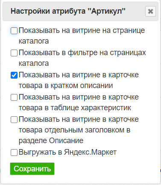
Task: Save attribute settings via Сохранить
Action: [x=32, y=169]
